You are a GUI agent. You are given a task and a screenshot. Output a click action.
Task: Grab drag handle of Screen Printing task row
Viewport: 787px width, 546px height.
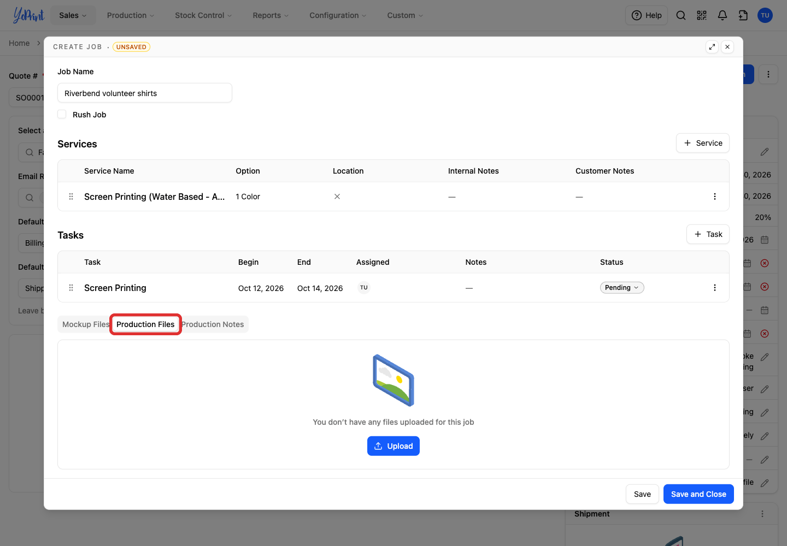click(71, 288)
